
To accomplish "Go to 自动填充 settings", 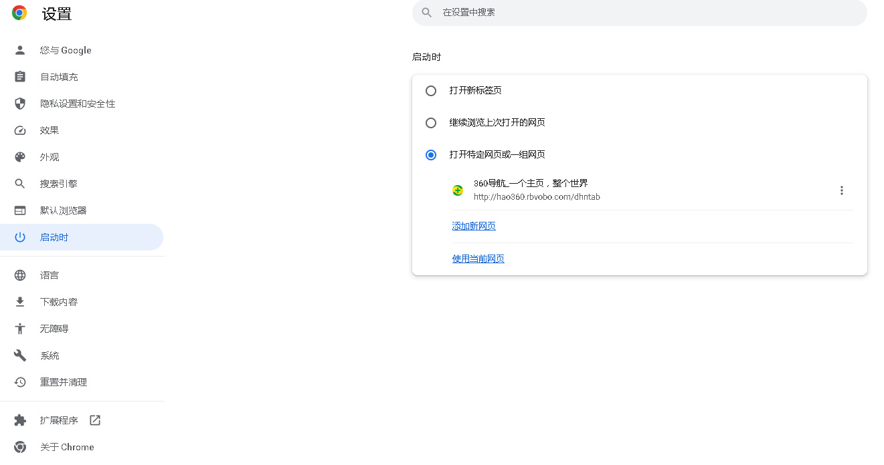I will coord(82,77).
